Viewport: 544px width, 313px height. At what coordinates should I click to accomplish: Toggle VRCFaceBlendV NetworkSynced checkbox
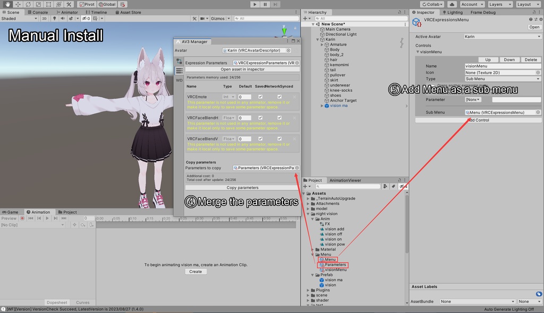click(279, 138)
